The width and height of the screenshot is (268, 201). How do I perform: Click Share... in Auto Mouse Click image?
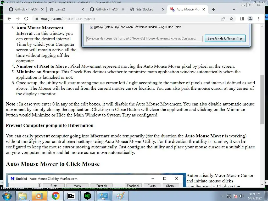pos(171,186)
